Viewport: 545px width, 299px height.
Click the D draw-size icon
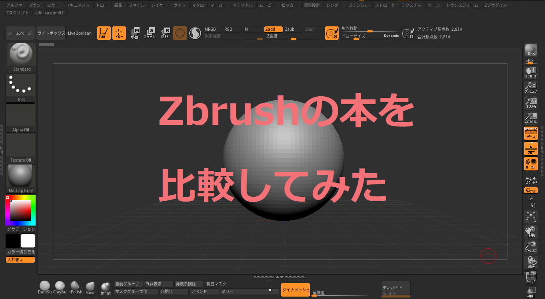[x=408, y=33]
